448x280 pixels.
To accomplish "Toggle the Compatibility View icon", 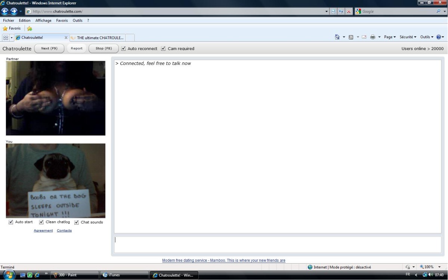I will [333, 12].
